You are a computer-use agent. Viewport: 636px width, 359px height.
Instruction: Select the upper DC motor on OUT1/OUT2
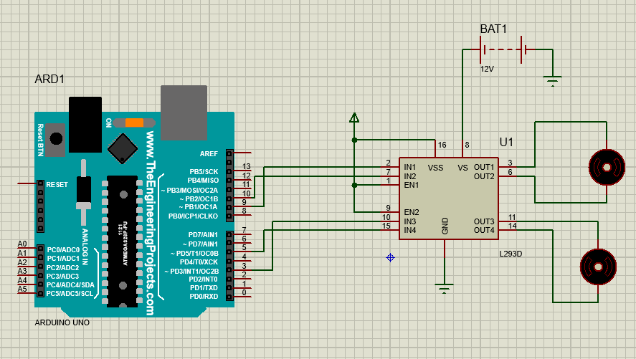(x=607, y=168)
